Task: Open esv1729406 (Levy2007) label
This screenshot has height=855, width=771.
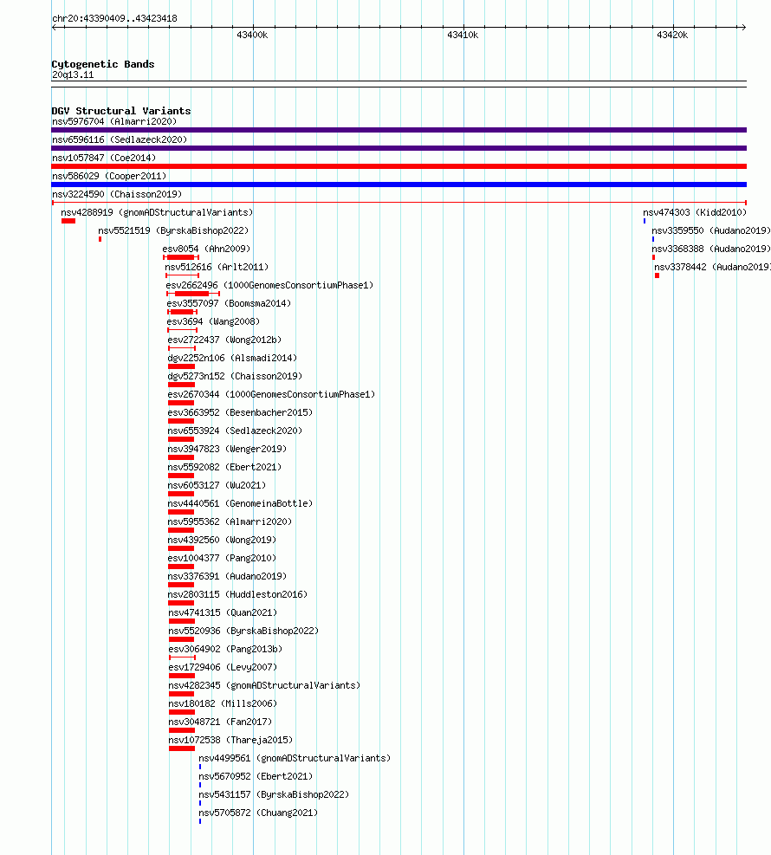Action: (x=223, y=667)
